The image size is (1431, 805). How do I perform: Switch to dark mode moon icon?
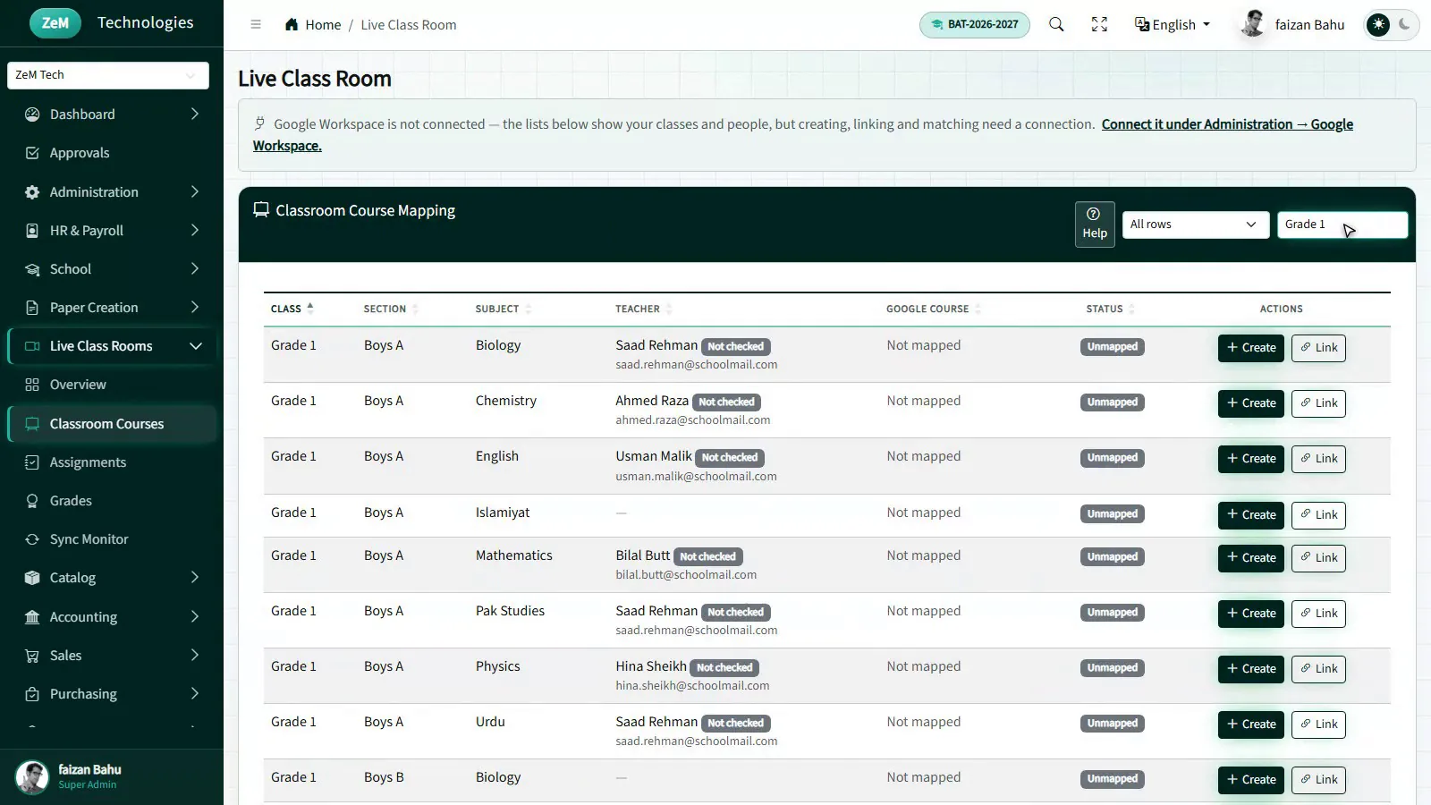[1405, 24]
